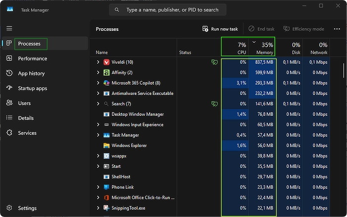The height and width of the screenshot is (217, 347).
Task: Expand the Affinity (2) process group
Action: pos(98,72)
